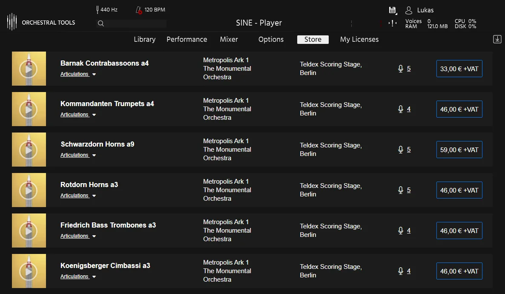Click microphone icon for Schwarzdorn Horns a9
Image resolution: width=505 pixels, height=294 pixels.
coord(401,150)
